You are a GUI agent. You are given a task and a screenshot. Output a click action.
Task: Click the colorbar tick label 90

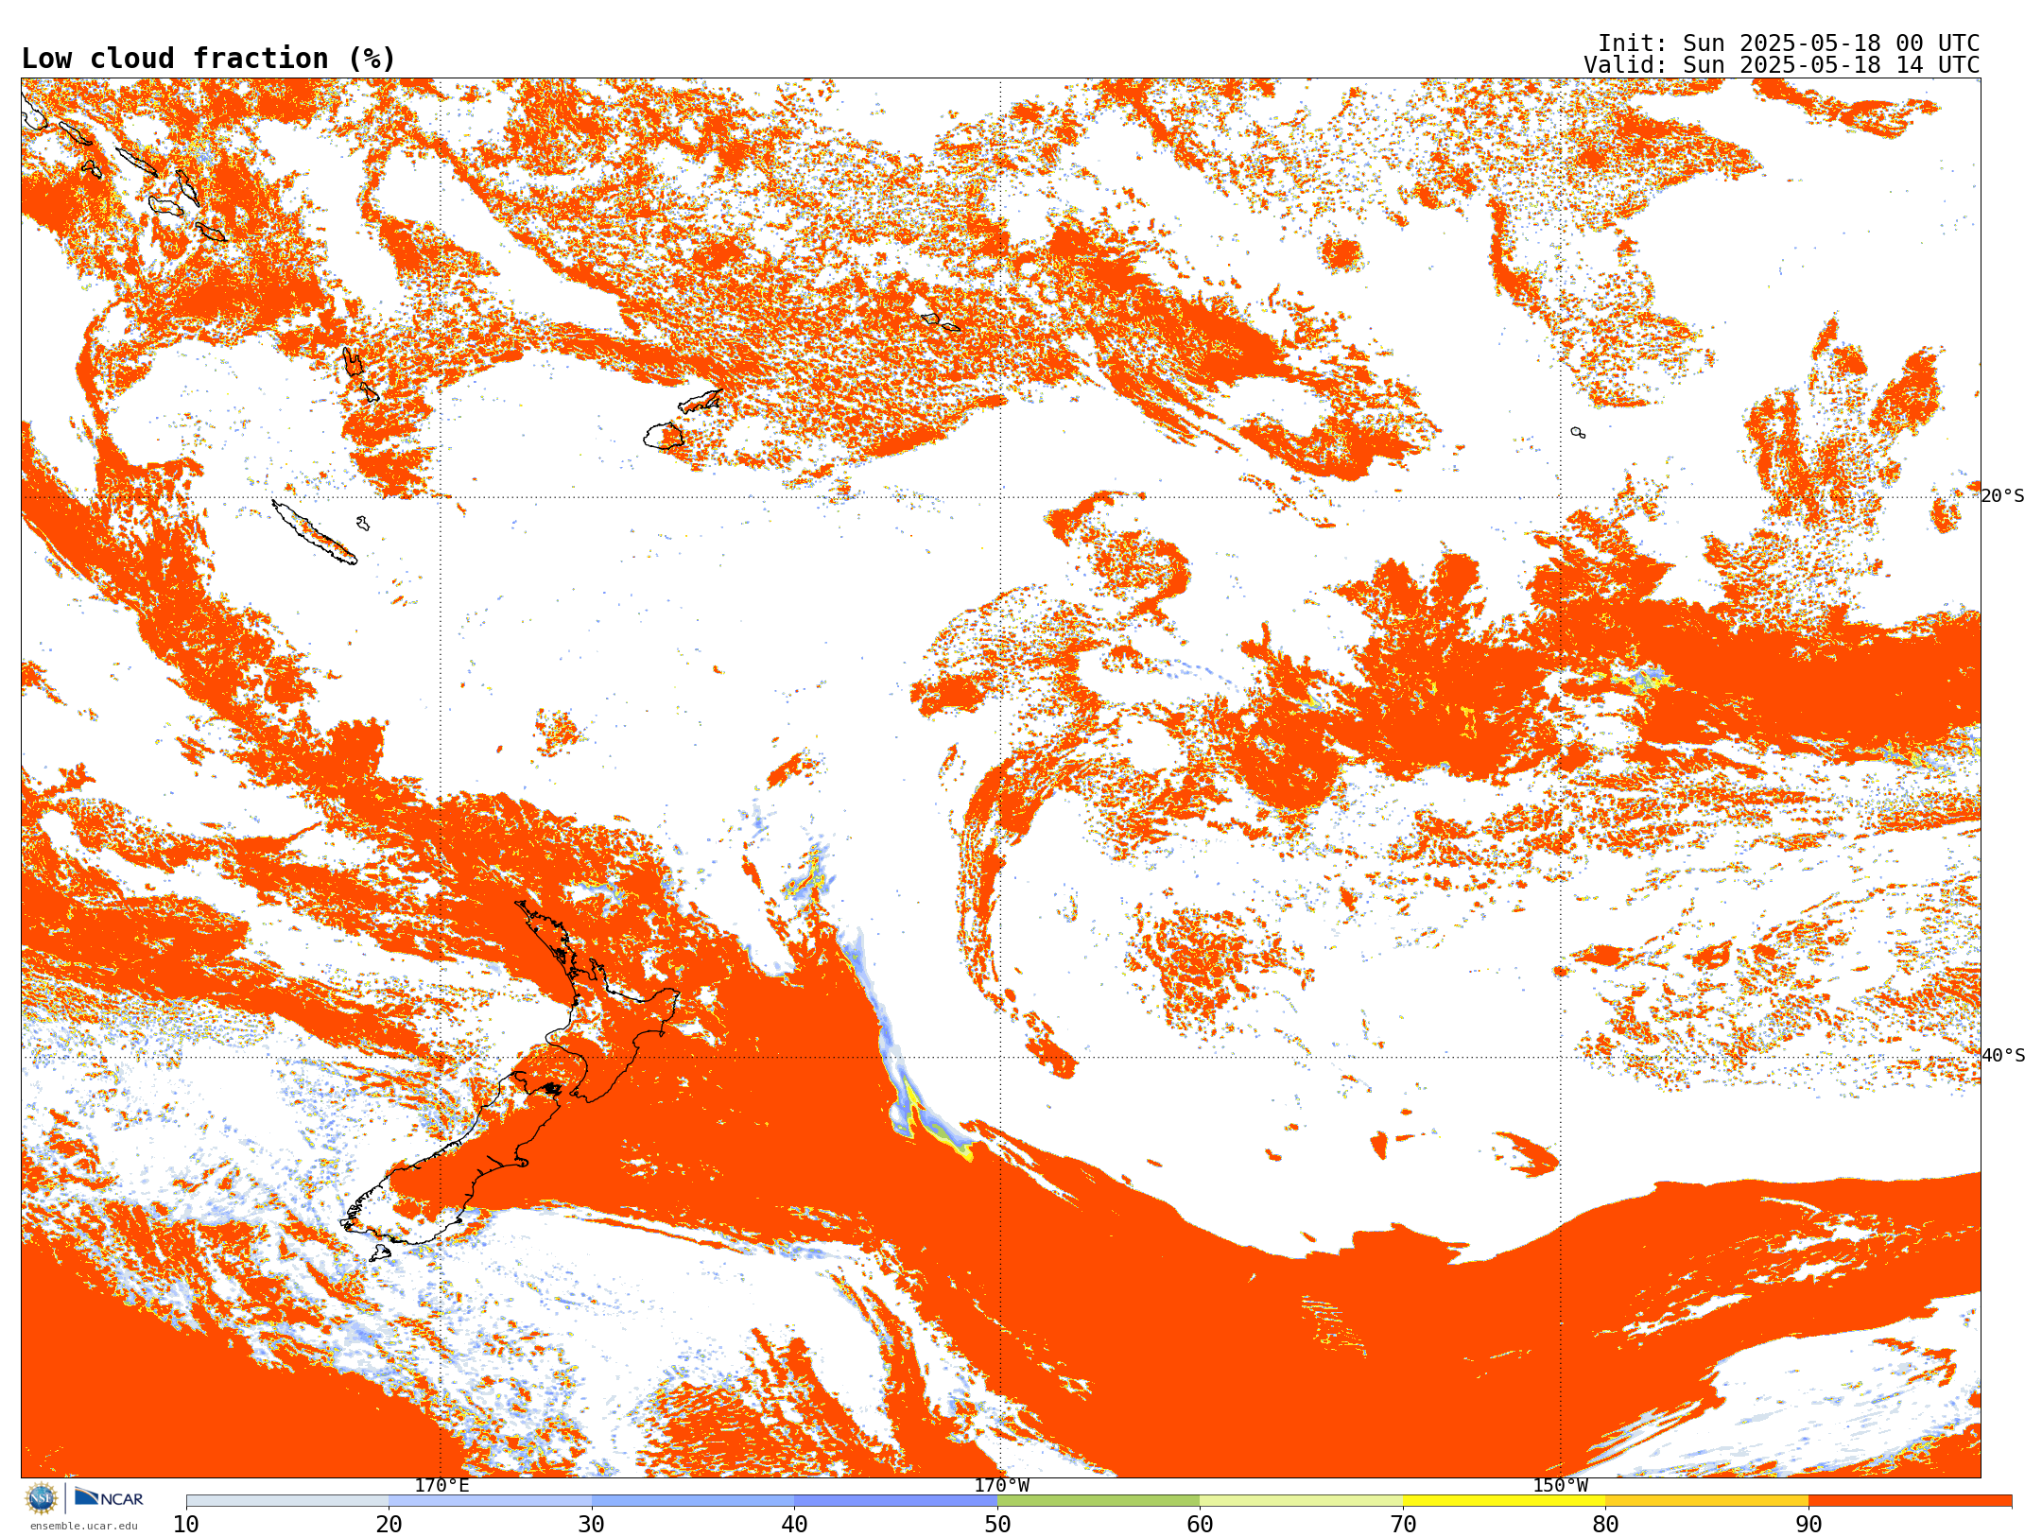(x=1808, y=1524)
